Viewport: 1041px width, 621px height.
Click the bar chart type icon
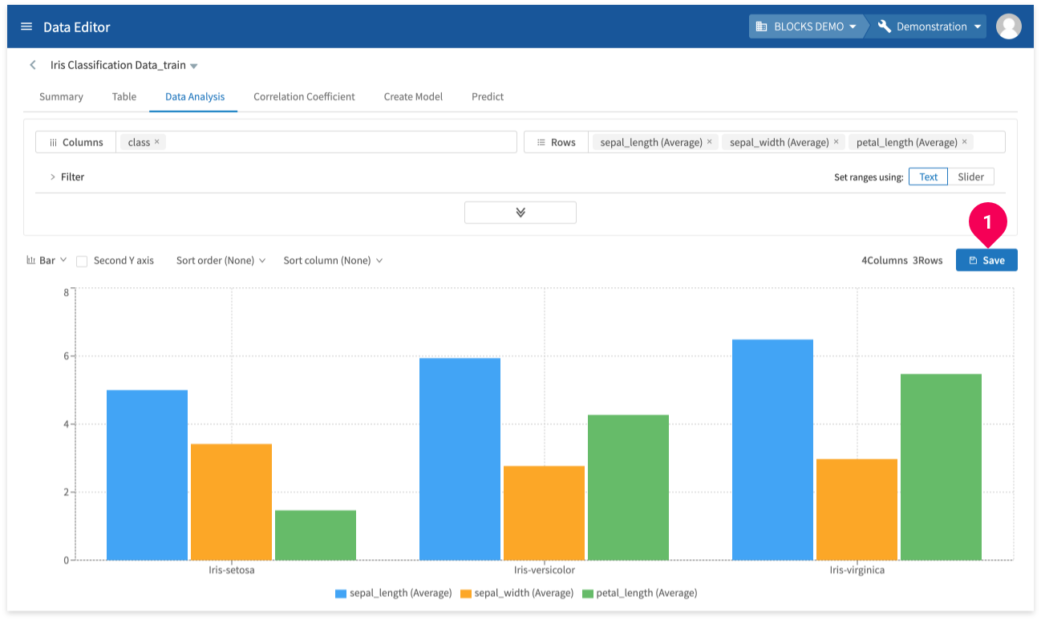pos(30,260)
